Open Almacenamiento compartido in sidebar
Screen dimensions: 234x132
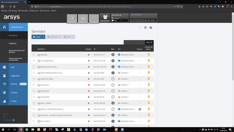[x=15, y=59]
